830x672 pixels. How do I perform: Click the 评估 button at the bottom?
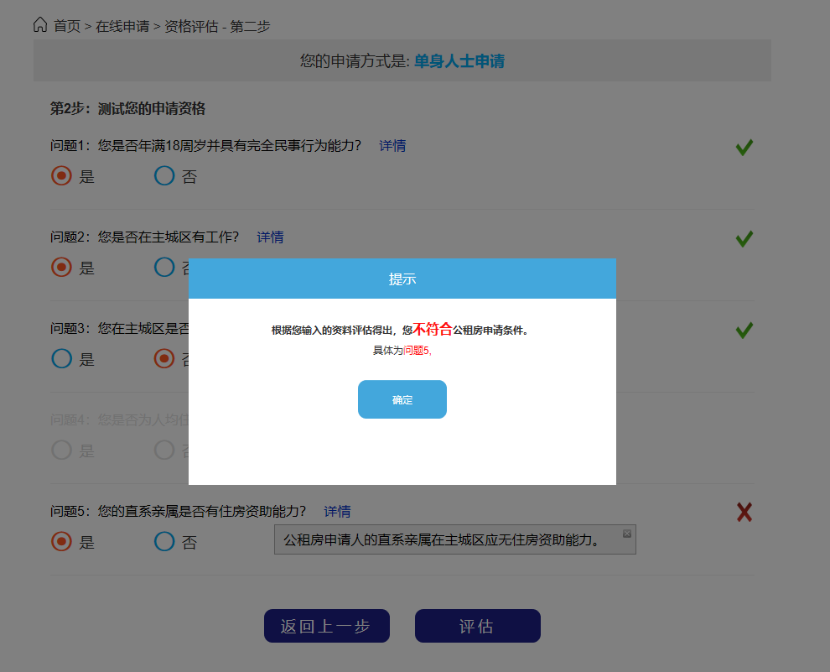pyautogui.click(x=477, y=626)
